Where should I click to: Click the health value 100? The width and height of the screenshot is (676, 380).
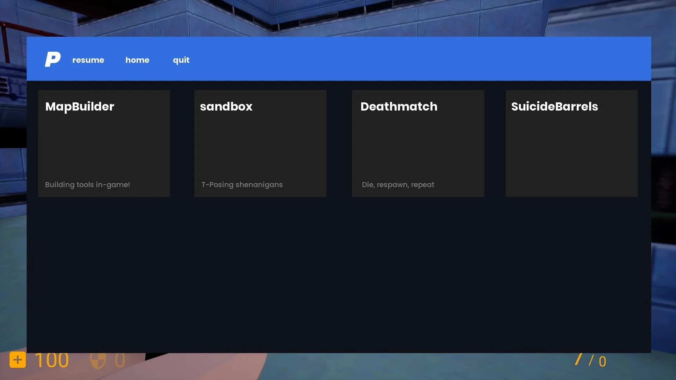(x=52, y=360)
